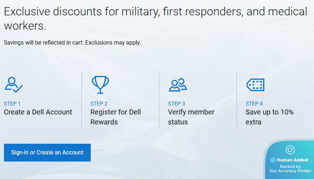Click the STEP 3 label

[x=176, y=104]
